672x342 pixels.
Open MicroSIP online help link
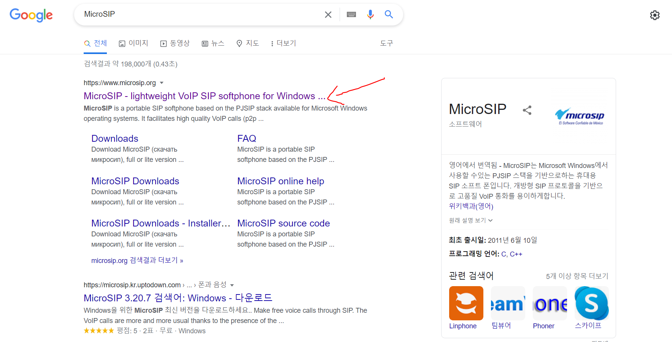click(x=281, y=181)
